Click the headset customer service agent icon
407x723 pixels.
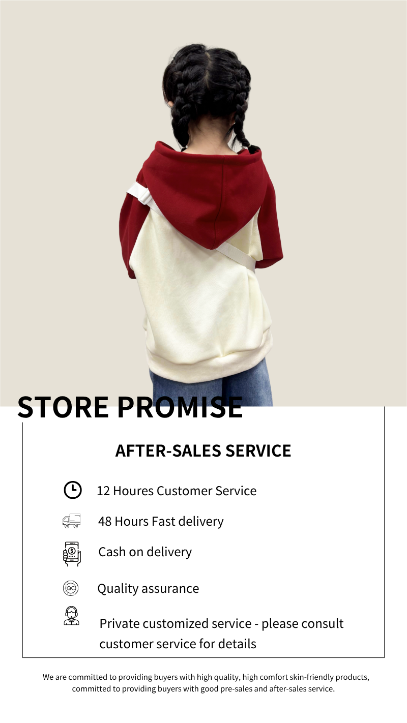tap(71, 616)
